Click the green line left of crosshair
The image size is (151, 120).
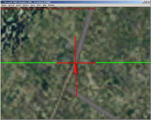(29, 63)
